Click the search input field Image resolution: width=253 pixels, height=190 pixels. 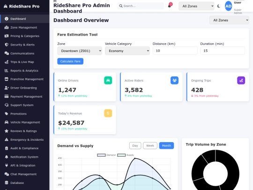pyautogui.click(x=141, y=6)
